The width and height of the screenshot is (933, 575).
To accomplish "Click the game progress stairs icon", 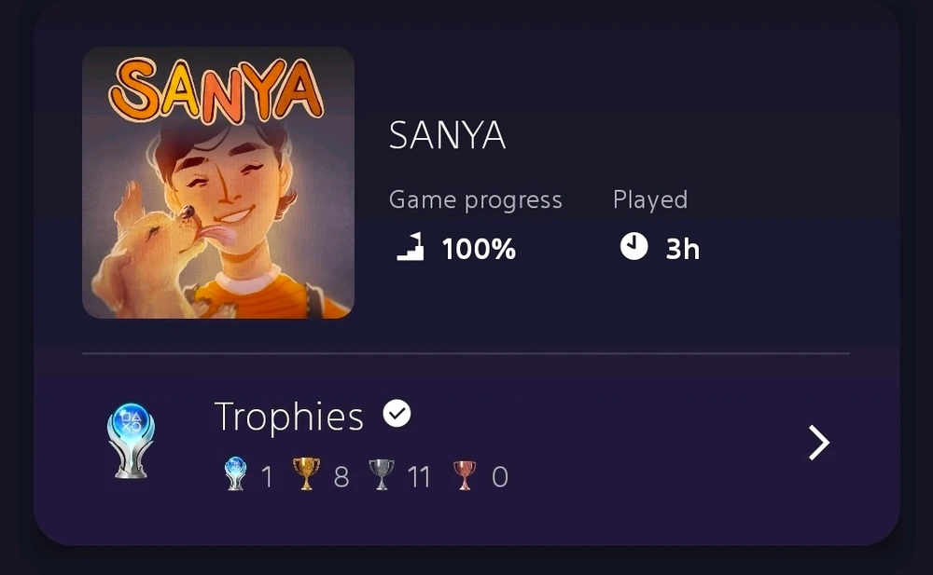I will tap(411, 248).
